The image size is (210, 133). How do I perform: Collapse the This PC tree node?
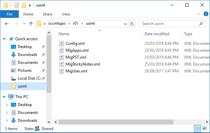[x=4, y=97]
